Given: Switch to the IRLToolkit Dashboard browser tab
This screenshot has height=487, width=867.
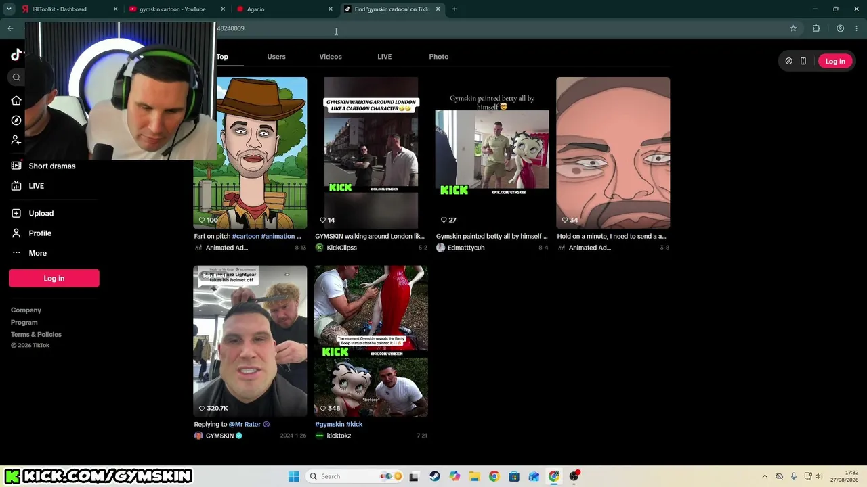Looking at the screenshot, I should (68, 9).
